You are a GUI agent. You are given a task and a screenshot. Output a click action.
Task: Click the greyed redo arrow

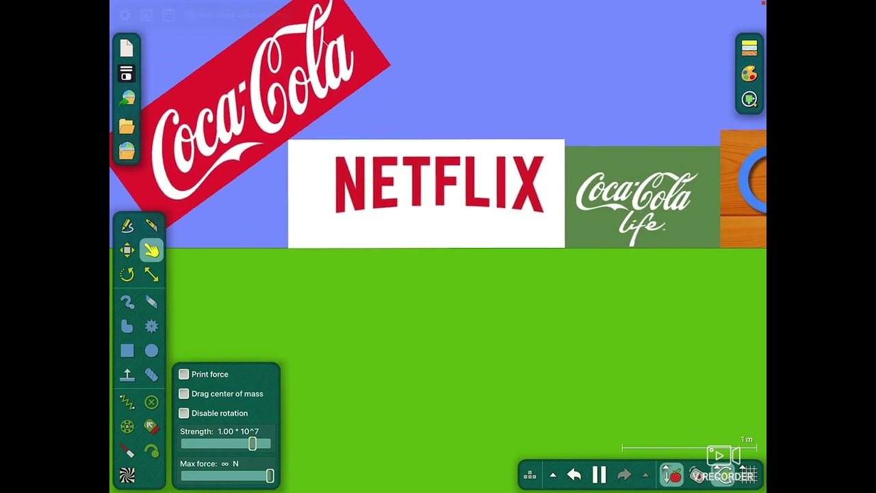pos(624,475)
